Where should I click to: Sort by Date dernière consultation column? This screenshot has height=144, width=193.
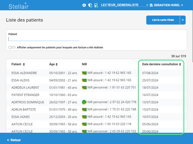161,64
